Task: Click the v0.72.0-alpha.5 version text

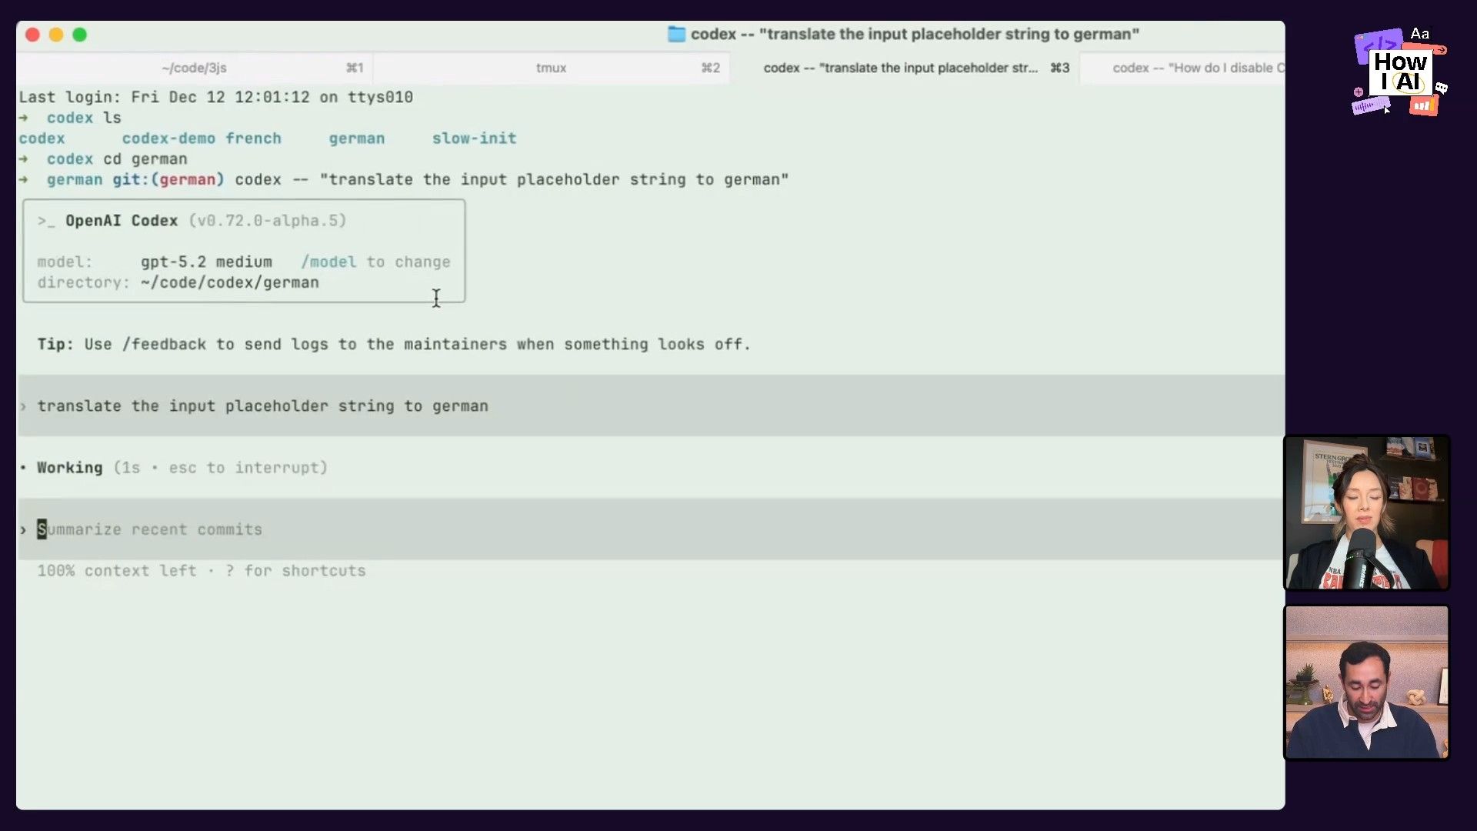Action: tap(268, 221)
